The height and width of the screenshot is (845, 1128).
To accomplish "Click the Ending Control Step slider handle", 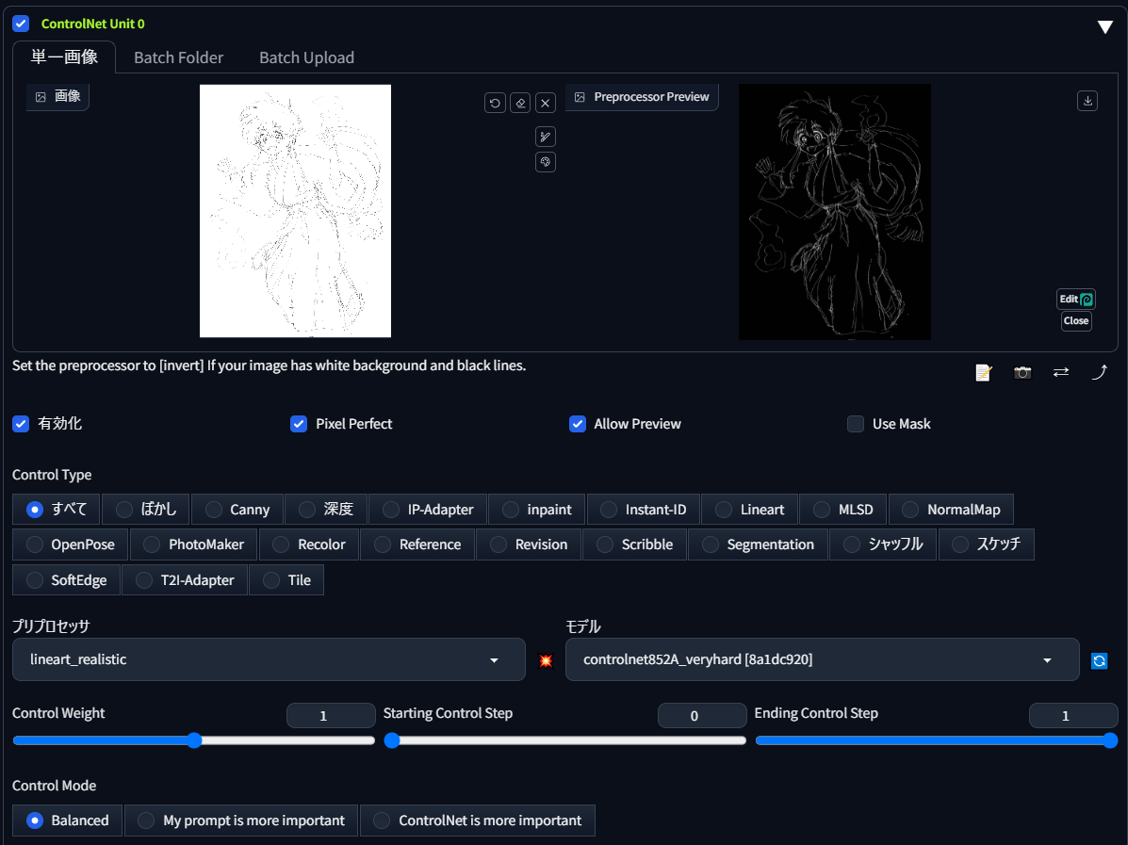I will click(1110, 740).
